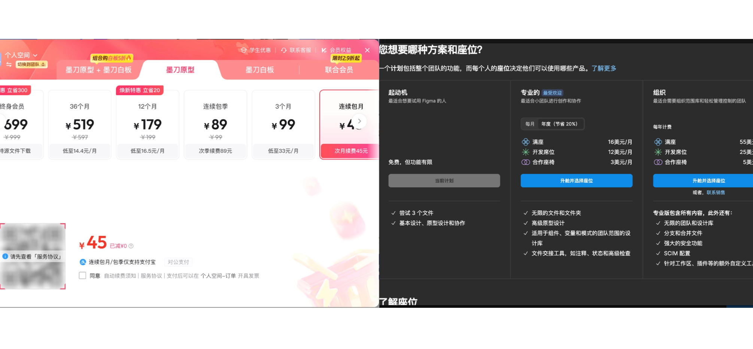The image size is (753, 349).
Task: Choose the 连续包季 ¥89 plan
Action: (x=215, y=125)
